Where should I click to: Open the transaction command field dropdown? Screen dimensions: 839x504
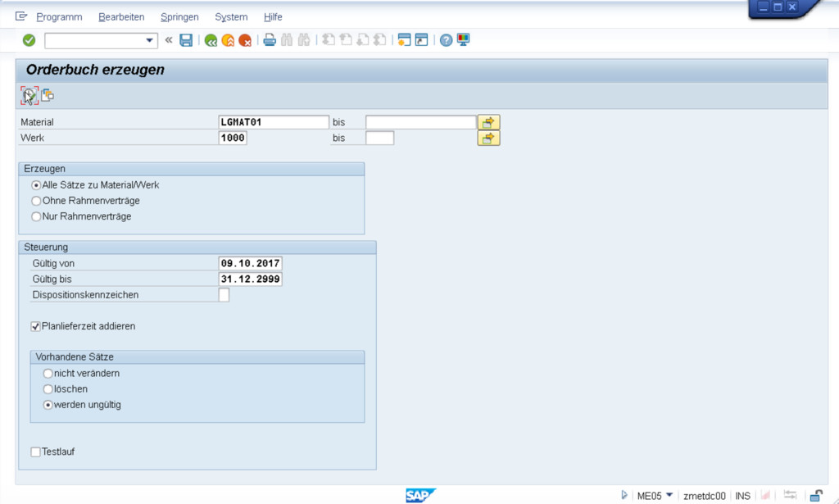click(x=149, y=41)
